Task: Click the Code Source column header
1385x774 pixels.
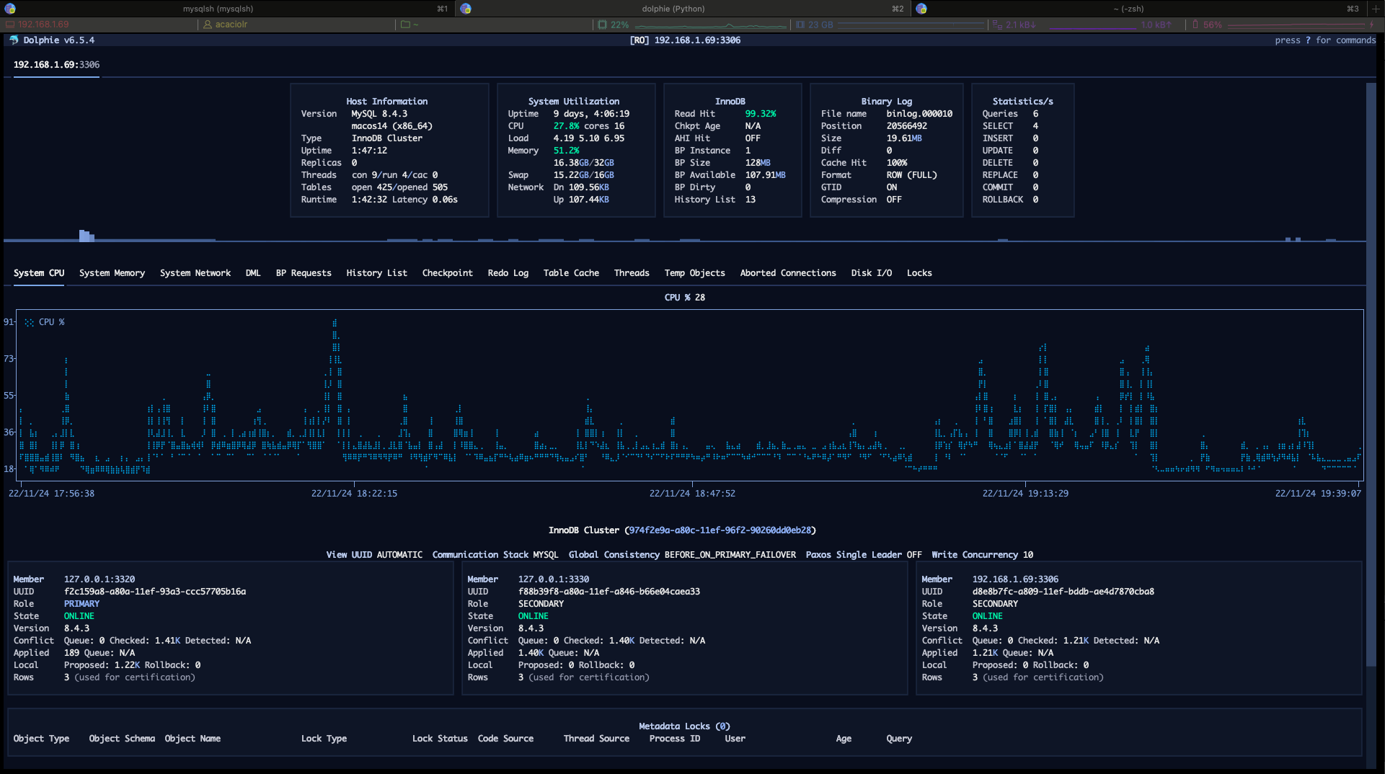Action: tap(505, 739)
